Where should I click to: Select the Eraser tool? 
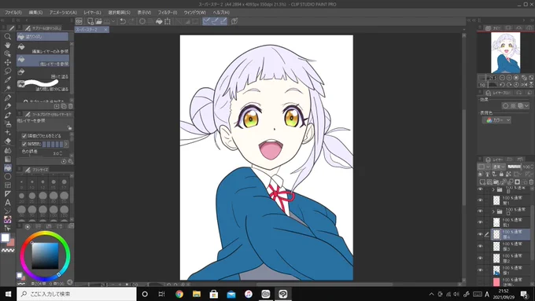[x=8, y=141]
